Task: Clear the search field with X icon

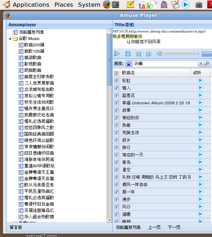Action: (201, 64)
